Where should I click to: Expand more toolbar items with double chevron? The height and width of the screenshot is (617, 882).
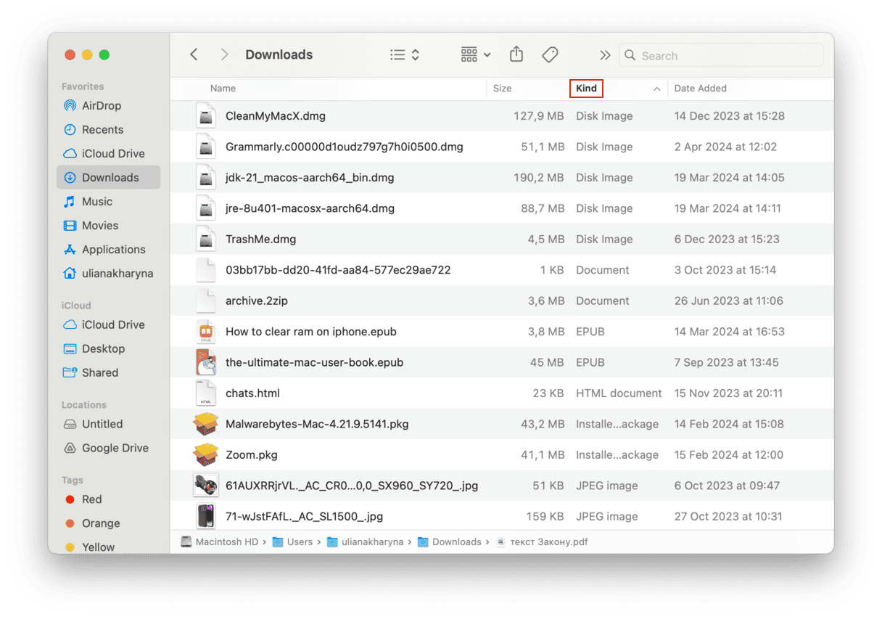click(605, 55)
